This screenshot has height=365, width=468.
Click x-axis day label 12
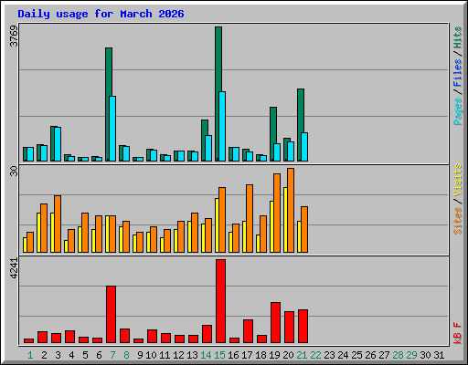[x=178, y=355]
